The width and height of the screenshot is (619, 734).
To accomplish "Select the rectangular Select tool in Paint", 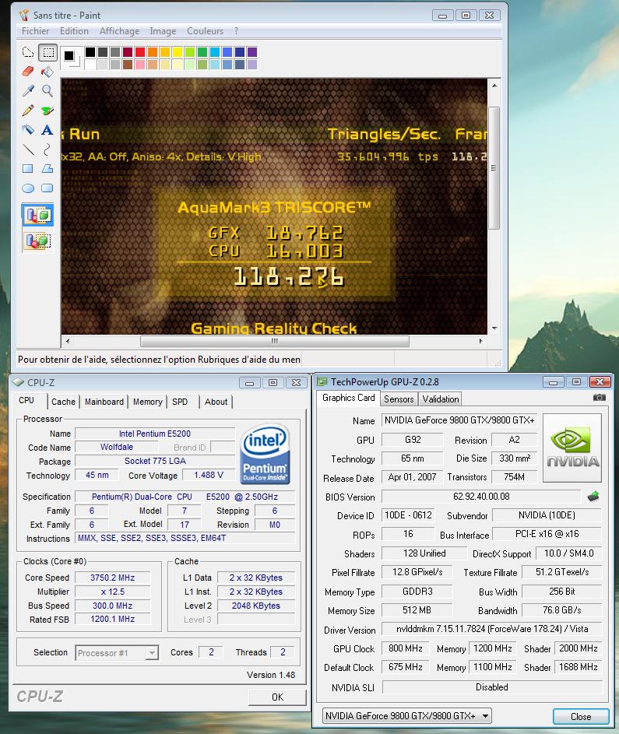I will (47, 52).
